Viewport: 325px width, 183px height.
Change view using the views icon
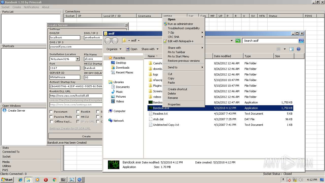pos(279,49)
